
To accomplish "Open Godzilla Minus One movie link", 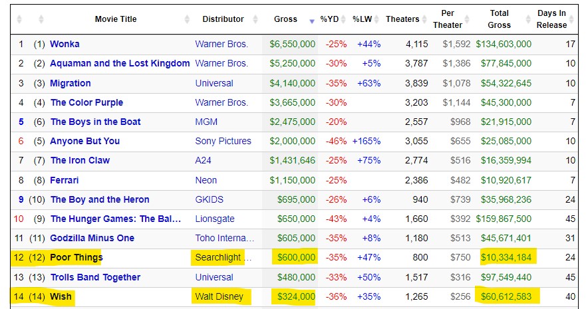I will tap(92, 238).
